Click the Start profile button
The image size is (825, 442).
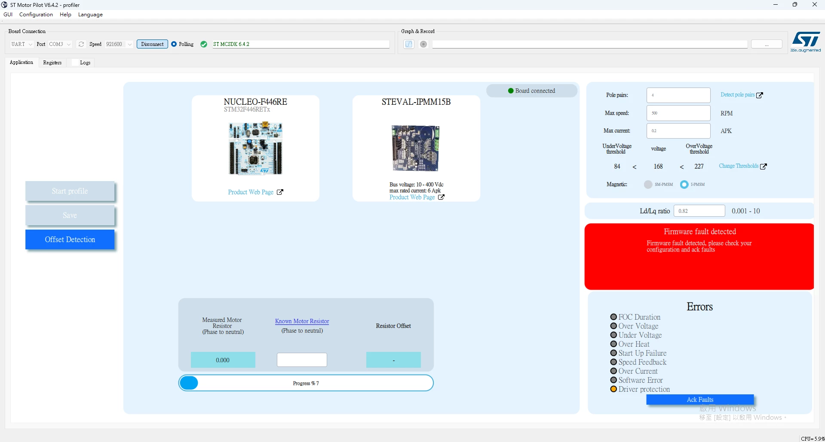(x=70, y=191)
